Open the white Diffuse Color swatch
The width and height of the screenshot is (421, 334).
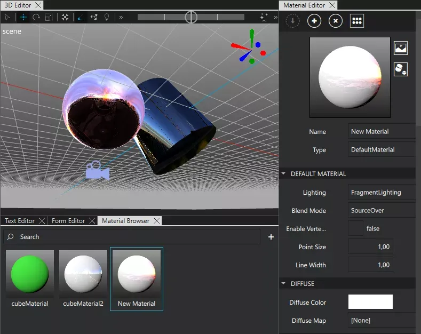coord(370,302)
